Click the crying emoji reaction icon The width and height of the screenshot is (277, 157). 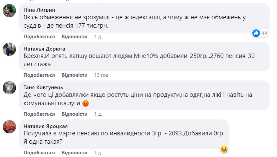[224, 148]
